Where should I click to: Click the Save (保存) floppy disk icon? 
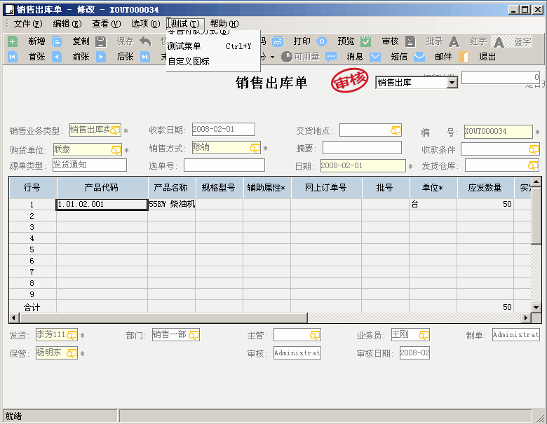pyautogui.click(x=101, y=42)
